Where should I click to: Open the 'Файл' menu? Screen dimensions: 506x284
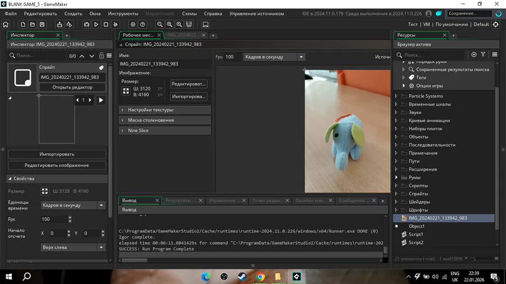(x=11, y=13)
